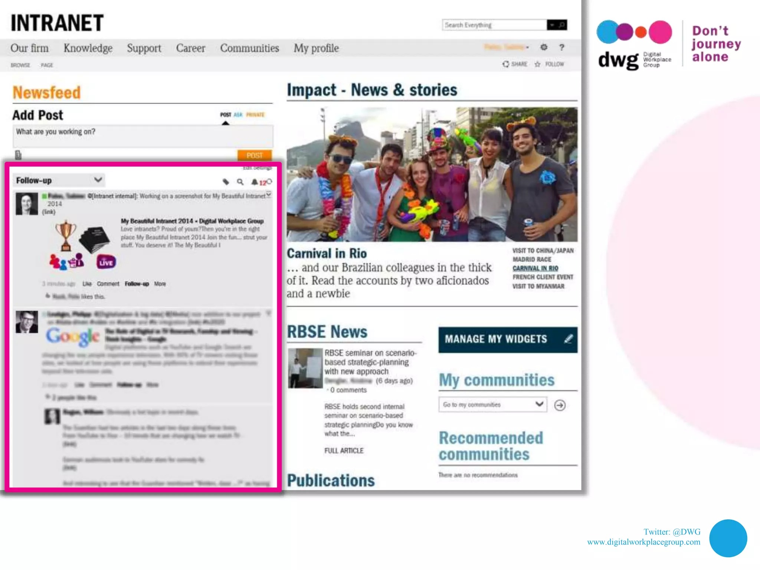Open the MADRID RACE story
The image size is (760, 570).
[x=532, y=259]
